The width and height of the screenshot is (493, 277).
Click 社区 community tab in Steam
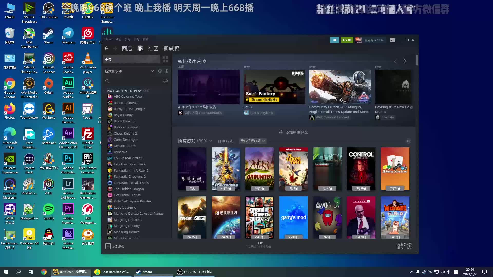pos(153,48)
